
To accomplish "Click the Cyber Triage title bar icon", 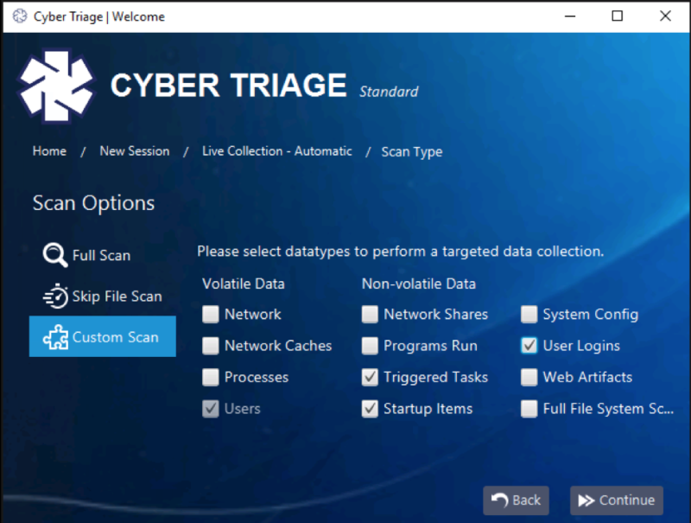I will click(x=19, y=16).
